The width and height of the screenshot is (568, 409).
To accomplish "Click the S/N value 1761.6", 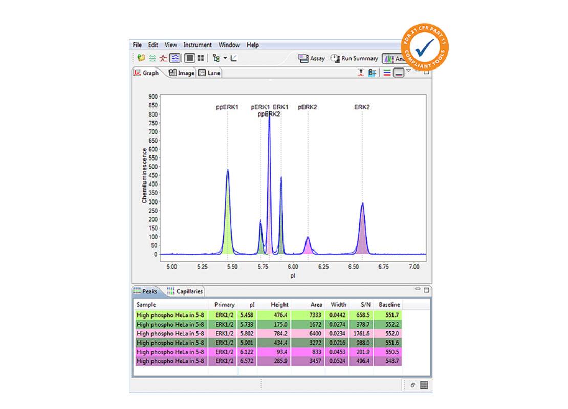I will pos(361,333).
